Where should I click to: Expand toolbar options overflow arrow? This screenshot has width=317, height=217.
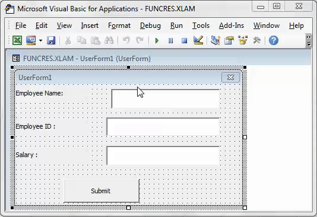(309, 40)
